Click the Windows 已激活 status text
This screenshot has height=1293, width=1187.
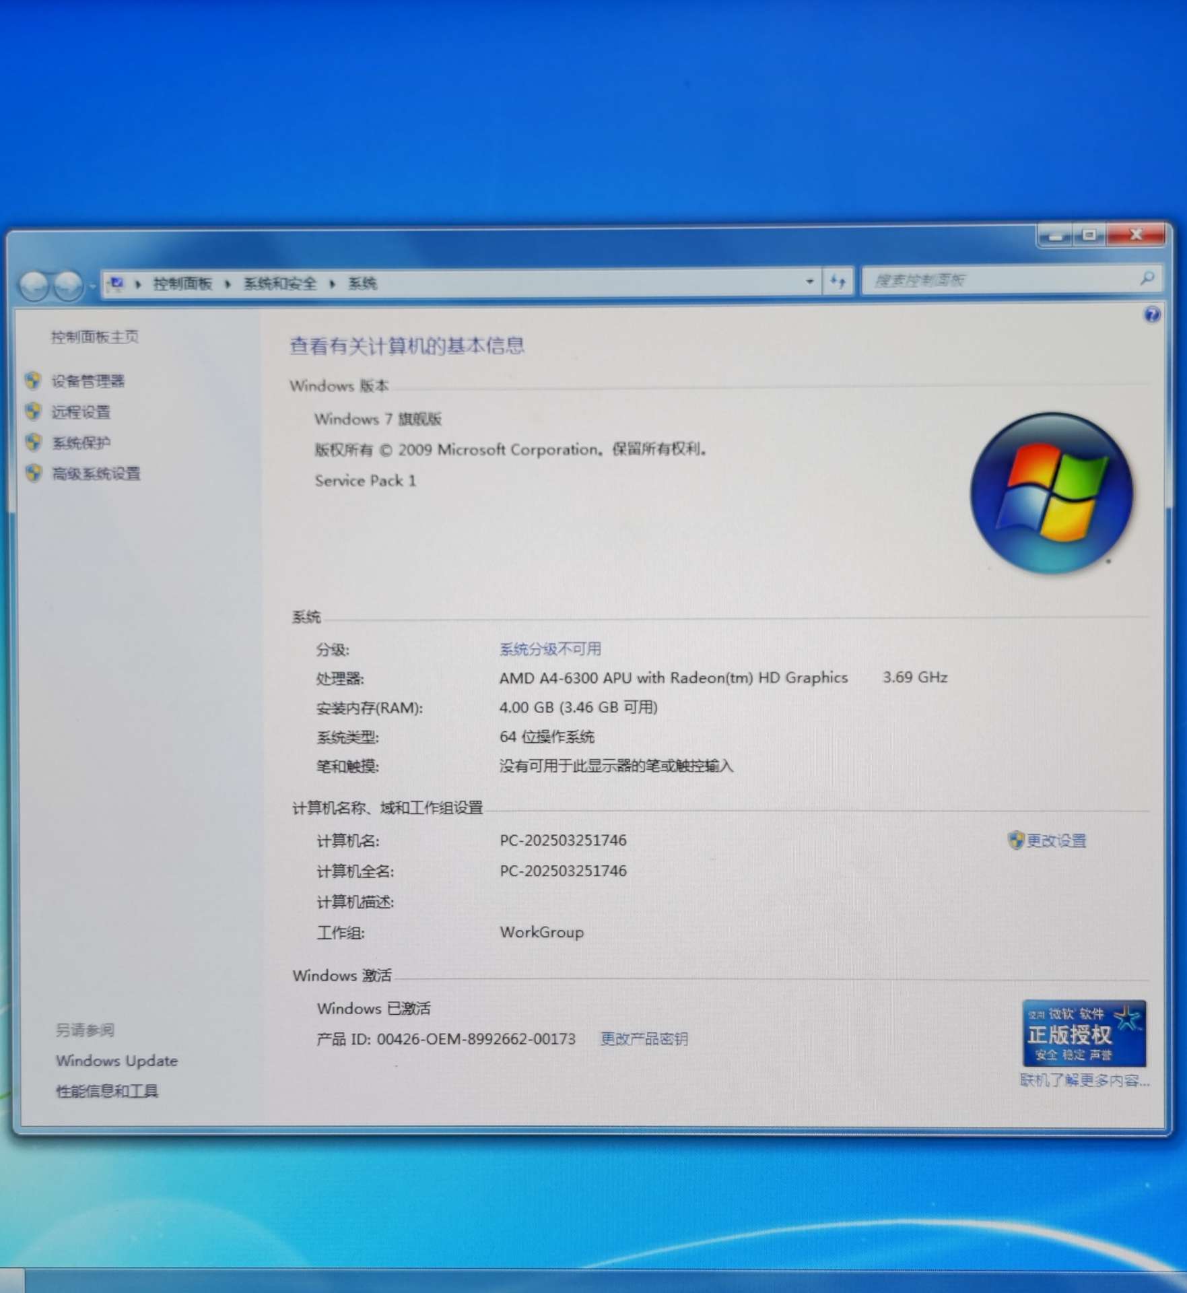[x=374, y=1008]
